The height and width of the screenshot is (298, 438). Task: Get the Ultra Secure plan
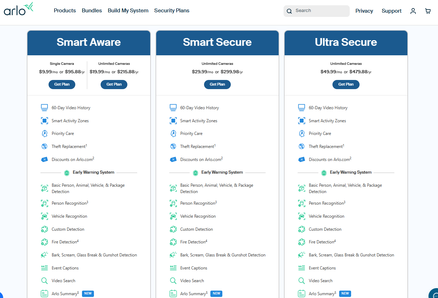[x=346, y=85]
